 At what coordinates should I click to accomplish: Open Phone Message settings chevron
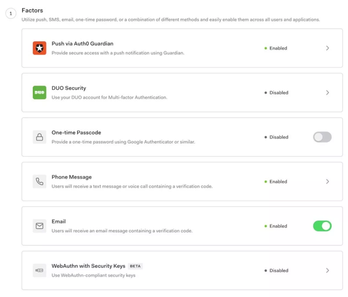(327, 181)
